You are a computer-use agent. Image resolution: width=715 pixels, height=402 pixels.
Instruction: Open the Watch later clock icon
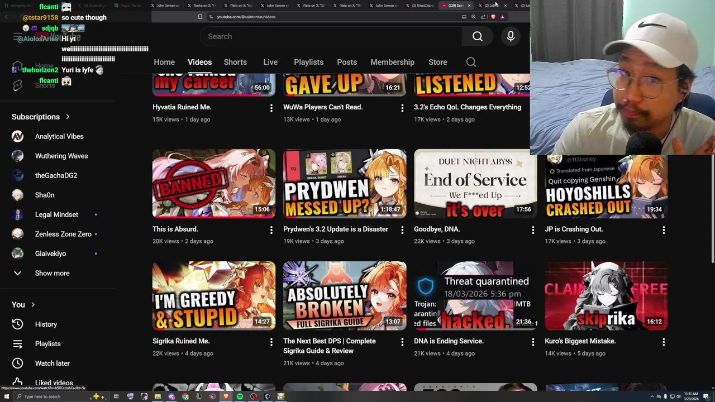(17, 363)
